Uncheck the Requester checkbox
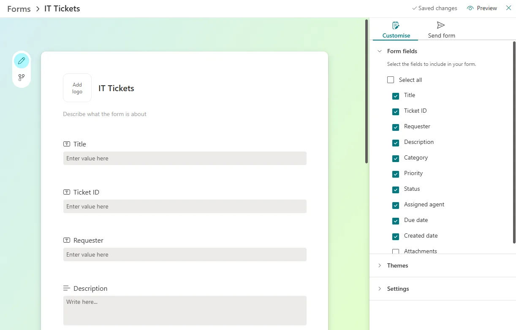516x330 pixels. [396, 127]
